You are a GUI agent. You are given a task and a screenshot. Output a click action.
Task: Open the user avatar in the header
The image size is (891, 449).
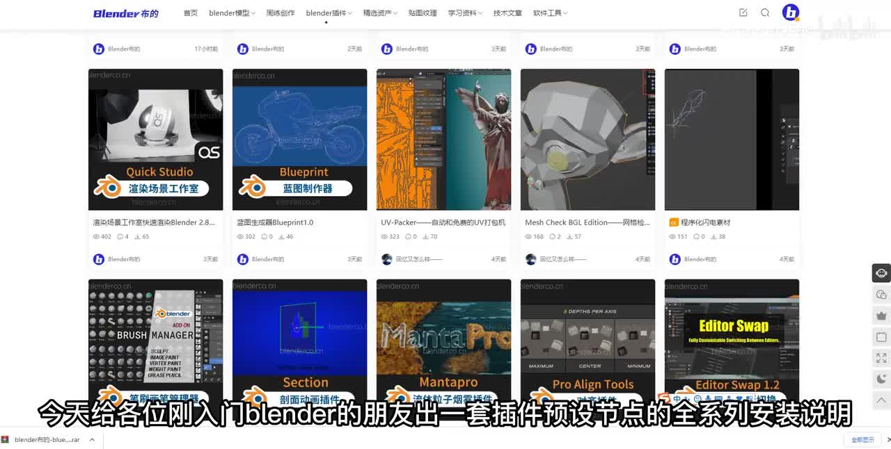(791, 13)
